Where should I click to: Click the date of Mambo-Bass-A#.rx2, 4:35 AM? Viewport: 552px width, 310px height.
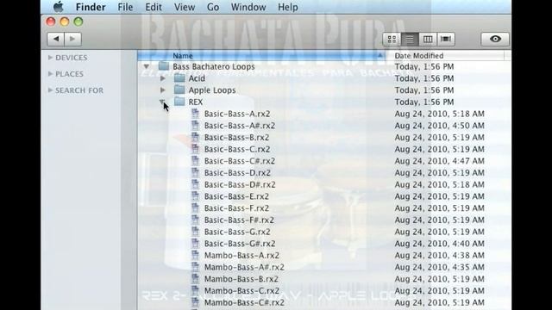(x=439, y=267)
